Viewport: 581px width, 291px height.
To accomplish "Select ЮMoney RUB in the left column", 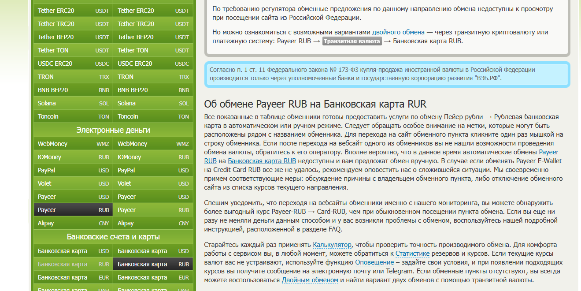I will (73, 157).
